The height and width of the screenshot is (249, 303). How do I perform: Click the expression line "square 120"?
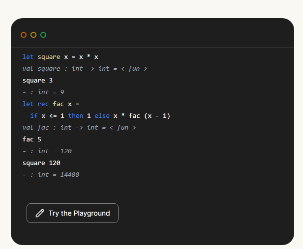point(41,163)
